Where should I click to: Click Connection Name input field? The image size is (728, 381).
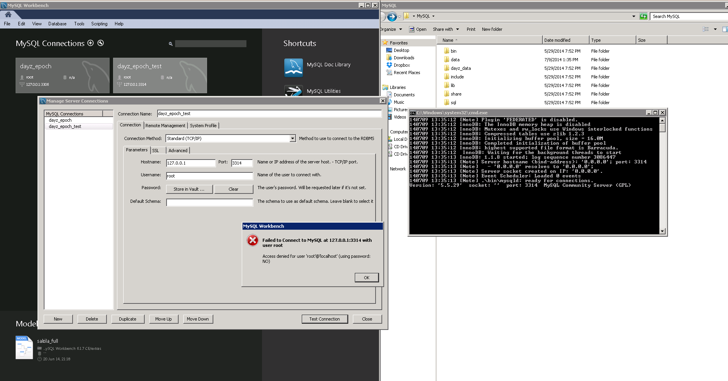tap(269, 113)
